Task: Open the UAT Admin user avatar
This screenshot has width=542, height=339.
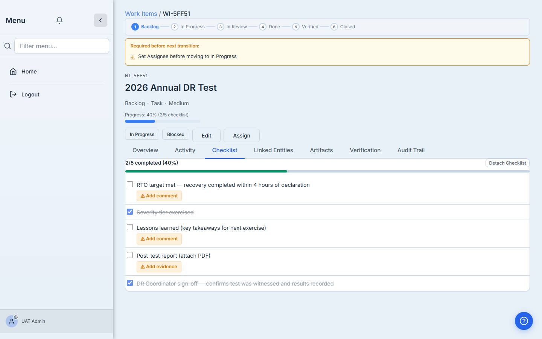Action: pos(12,321)
